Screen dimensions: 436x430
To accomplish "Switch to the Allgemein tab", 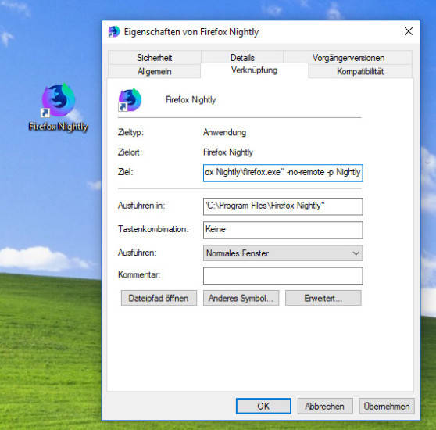I will click(x=155, y=71).
